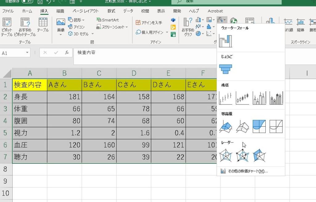Click the Pivot Table icon
The height and width of the screenshot is (202, 316).
coord(7,27)
